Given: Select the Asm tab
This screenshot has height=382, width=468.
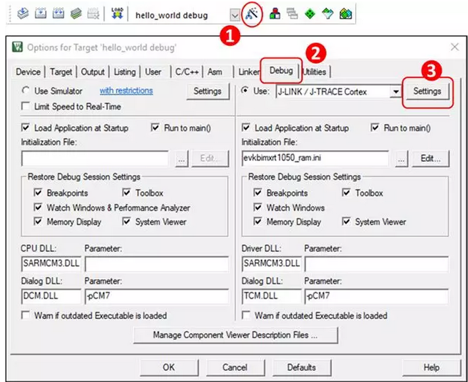Looking at the screenshot, I should coord(215,72).
